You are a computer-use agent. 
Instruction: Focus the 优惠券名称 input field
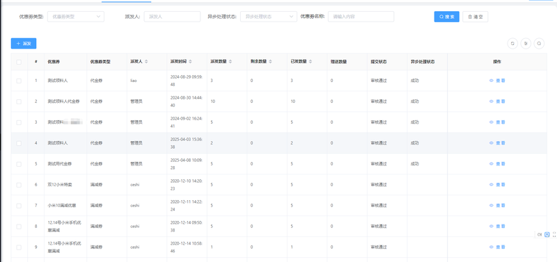coord(361,17)
